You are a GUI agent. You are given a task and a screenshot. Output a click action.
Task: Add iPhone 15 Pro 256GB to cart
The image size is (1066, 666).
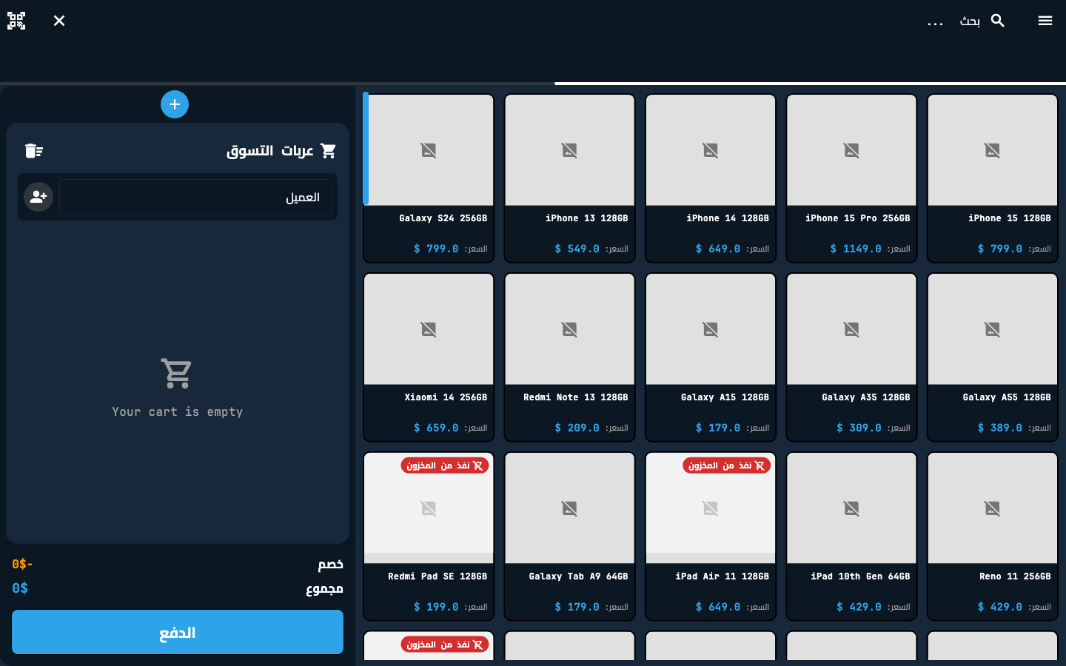pyautogui.click(x=851, y=178)
